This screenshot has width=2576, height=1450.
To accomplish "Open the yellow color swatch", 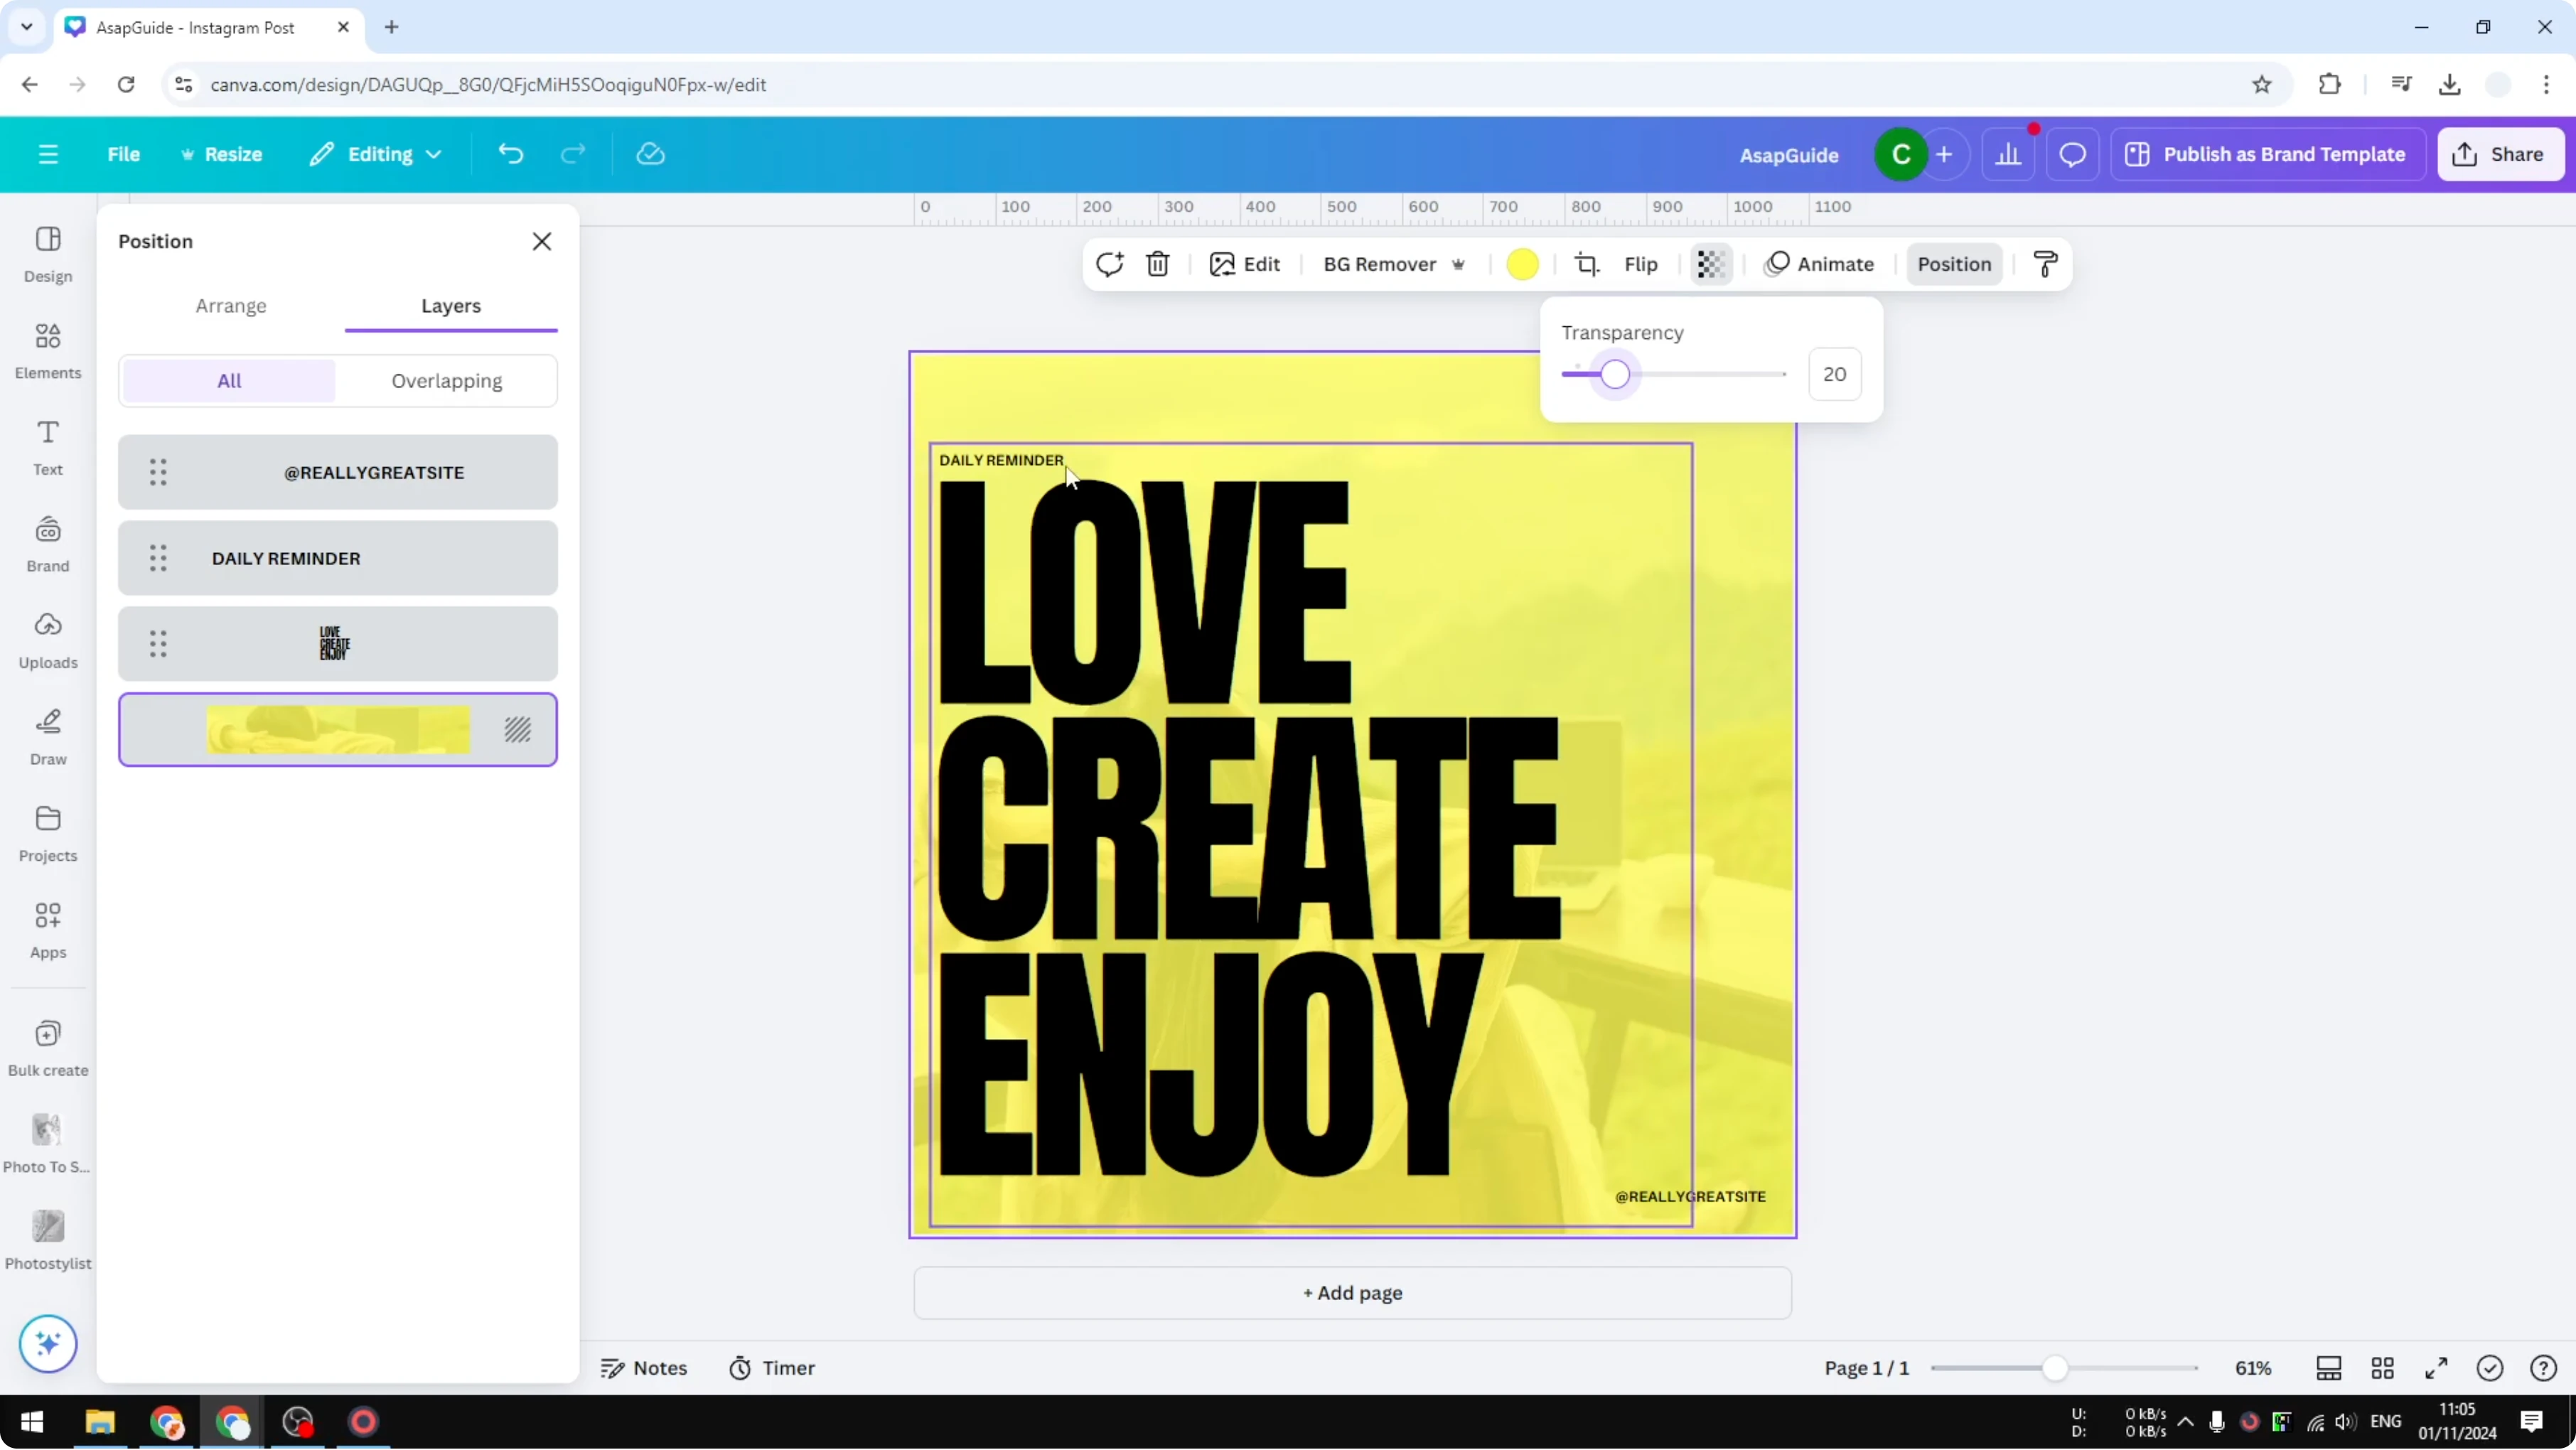I will 1522,264.
